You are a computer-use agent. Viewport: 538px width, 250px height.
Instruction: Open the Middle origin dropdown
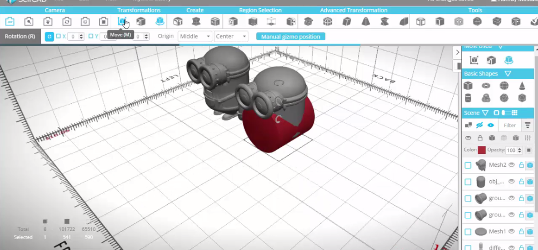(195, 36)
